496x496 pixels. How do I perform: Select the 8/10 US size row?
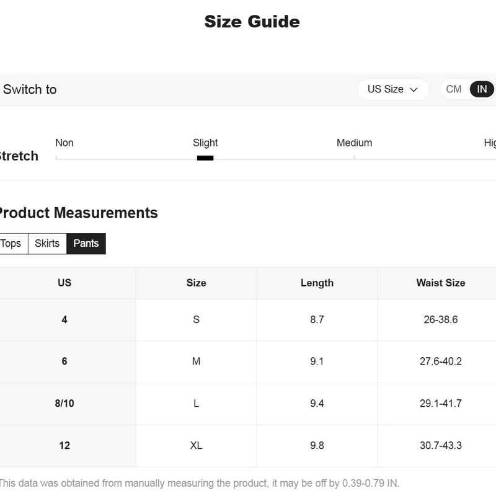click(x=248, y=404)
